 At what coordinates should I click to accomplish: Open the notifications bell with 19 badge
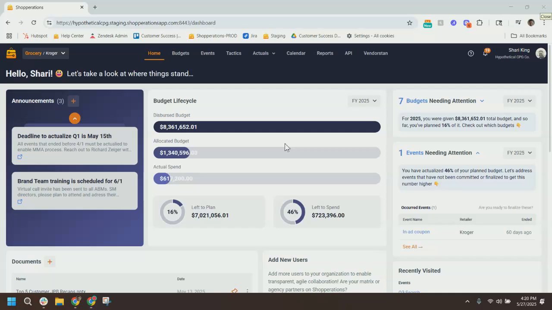point(486,53)
